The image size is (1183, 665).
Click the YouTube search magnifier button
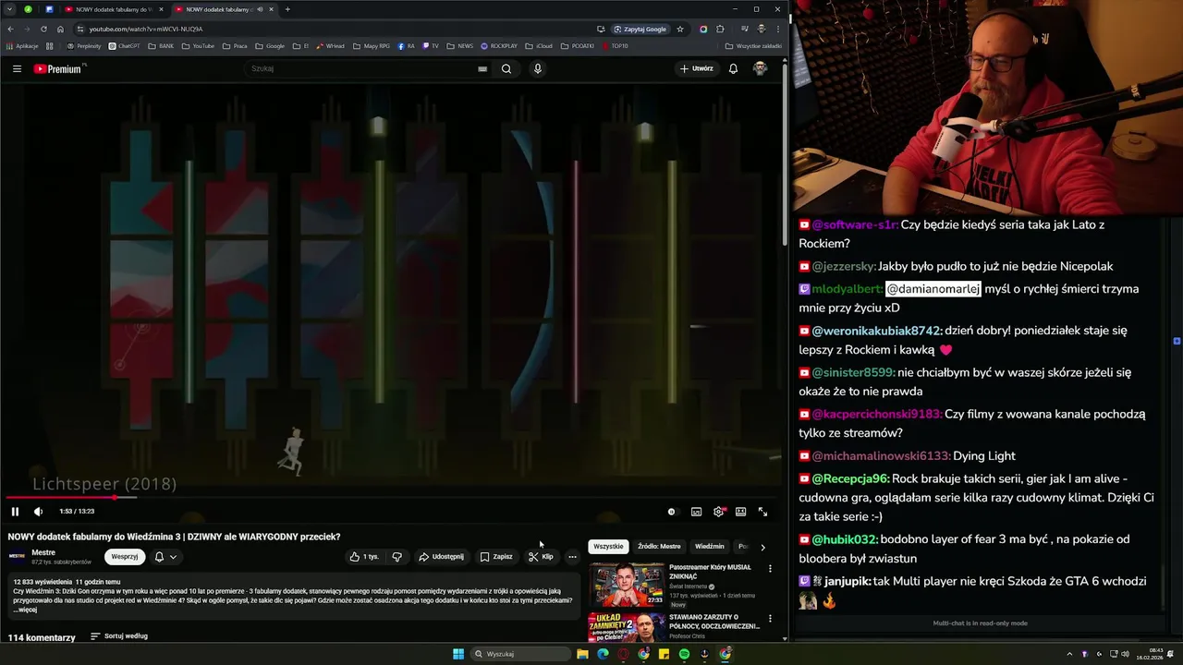(x=506, y=68)
